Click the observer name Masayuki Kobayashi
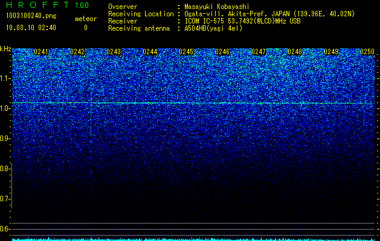The width and height of the screenshot is (380, 241). tap(217, 7)
